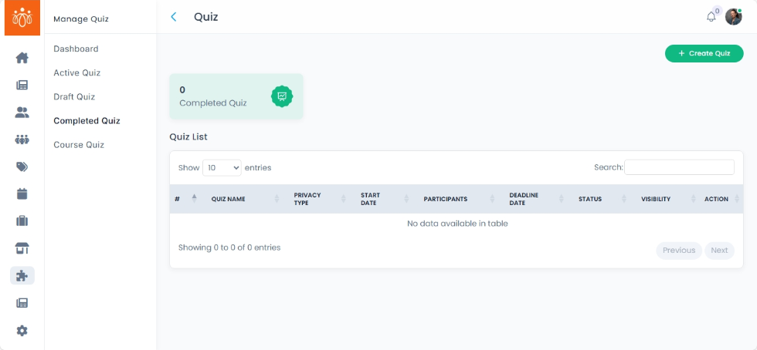Go to Course Quiz menu item
757x350 pixels.
[x=79, y=145]
